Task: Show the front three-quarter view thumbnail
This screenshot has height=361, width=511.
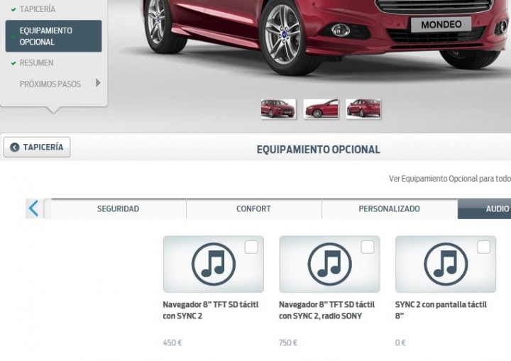Action: [x=279, y=109]
